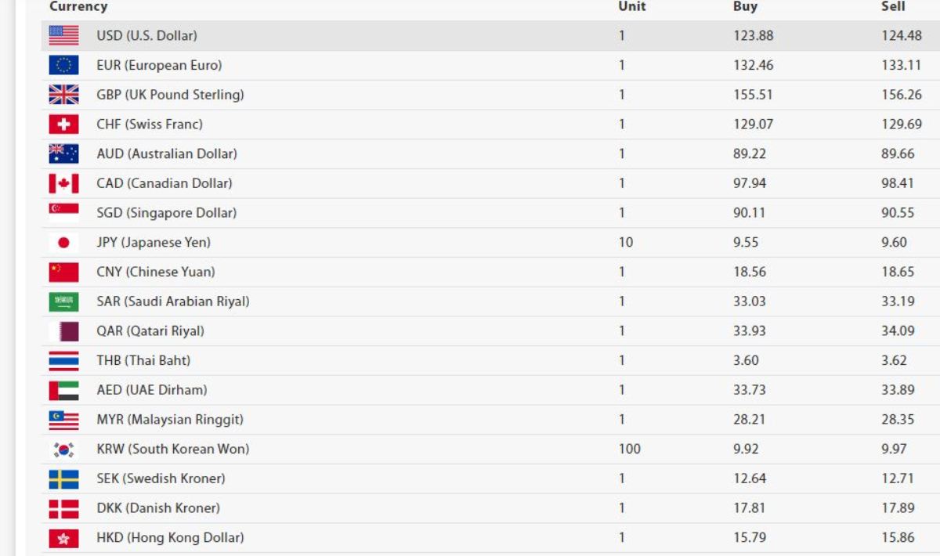Select the Buy column header
The image size is (940, 556).
[x=745, y=6]
